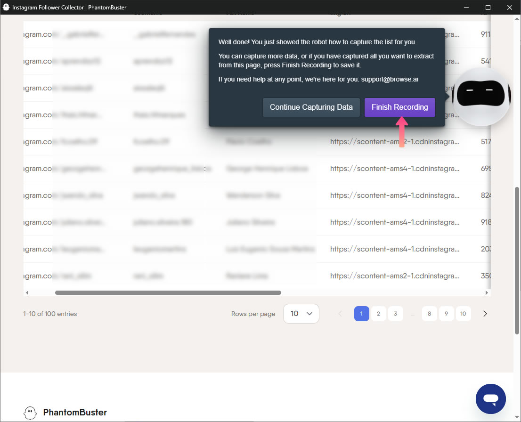The width and height of the screenshot is (521, 422).
Task: Go to page 10 of the table
Action: 463,314
